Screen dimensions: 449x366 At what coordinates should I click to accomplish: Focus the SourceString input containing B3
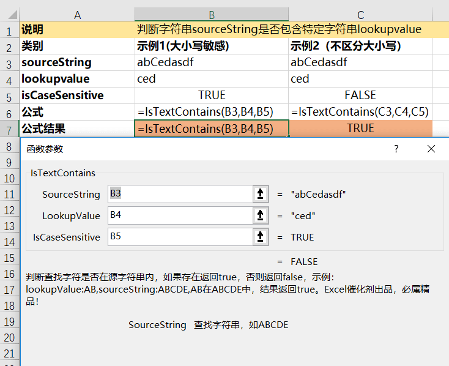(x=180, y=194)
